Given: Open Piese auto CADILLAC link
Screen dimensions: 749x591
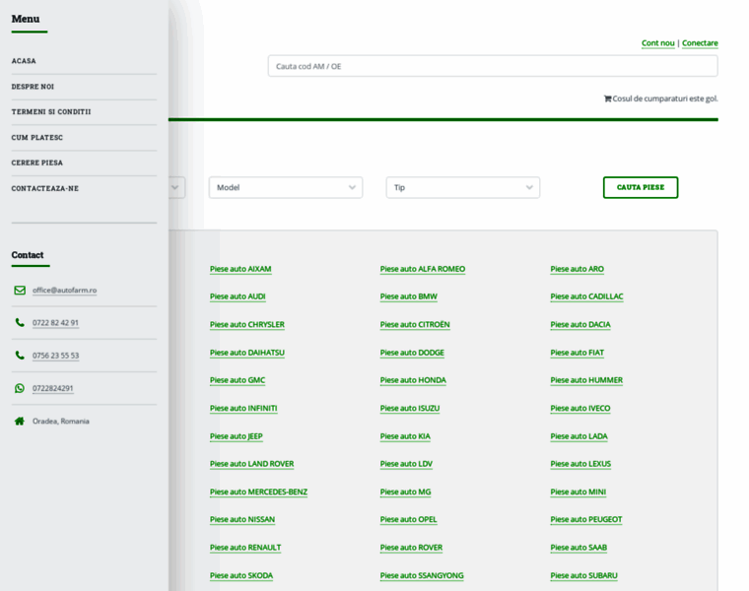Looking at the screenshot, I should click(x=587, y=296).
